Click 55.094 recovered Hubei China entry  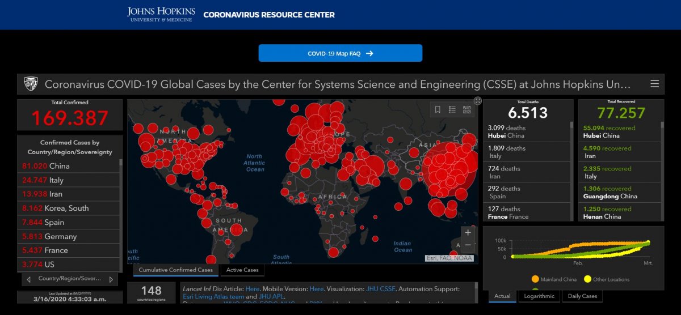619,131
